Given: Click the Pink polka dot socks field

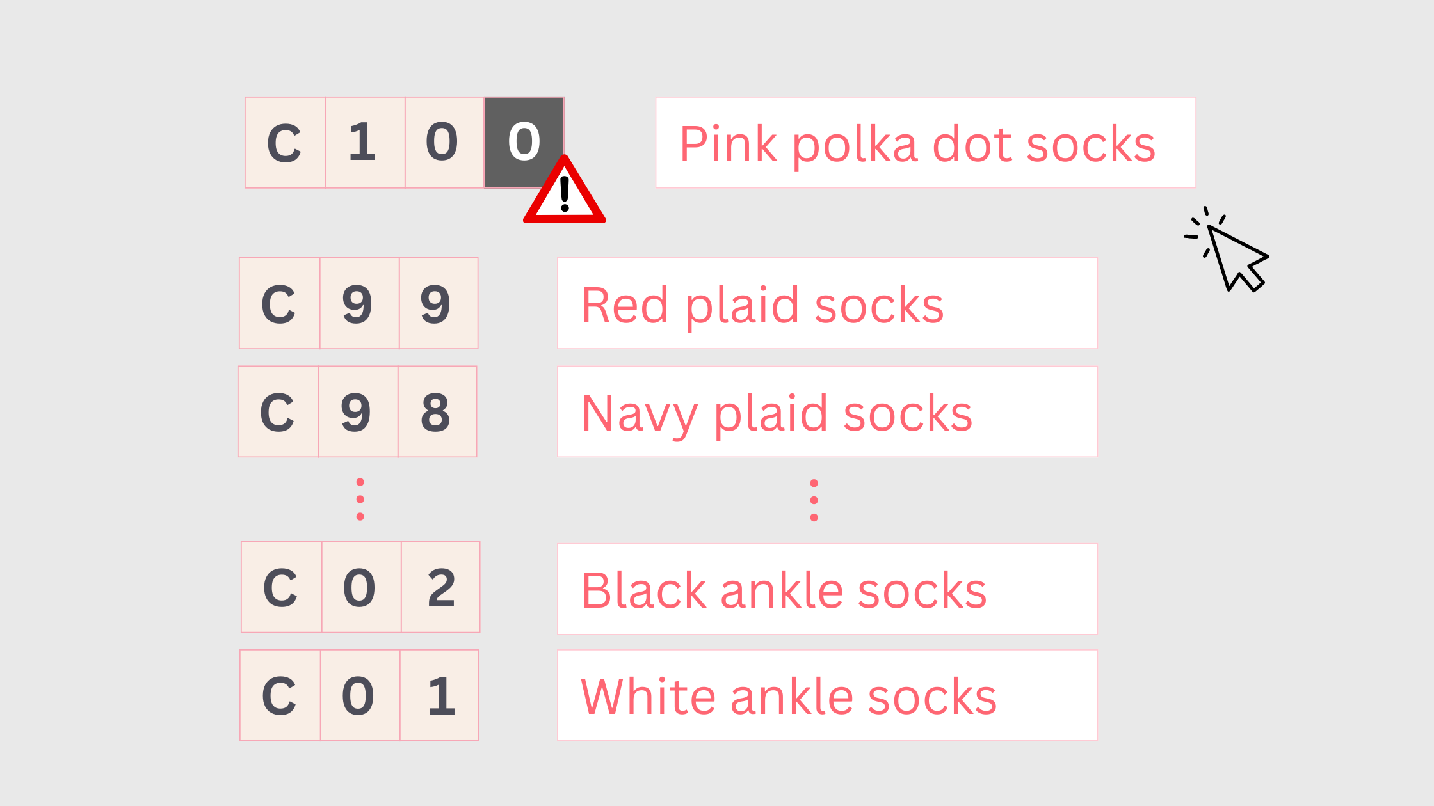Looking at the screenshot, I should tap(925, 143).
